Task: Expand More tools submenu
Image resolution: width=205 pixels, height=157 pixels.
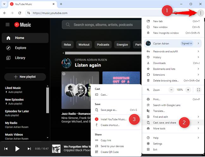Action: coord(173,128)
